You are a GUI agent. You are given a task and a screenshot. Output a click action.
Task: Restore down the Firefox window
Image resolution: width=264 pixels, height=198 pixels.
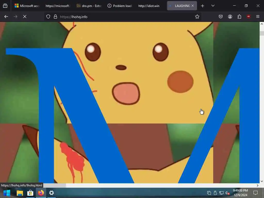tap(246, 6)
